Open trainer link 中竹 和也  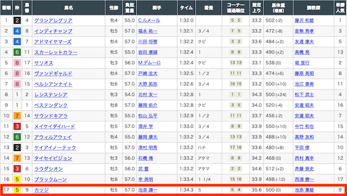tap(304, 126)
